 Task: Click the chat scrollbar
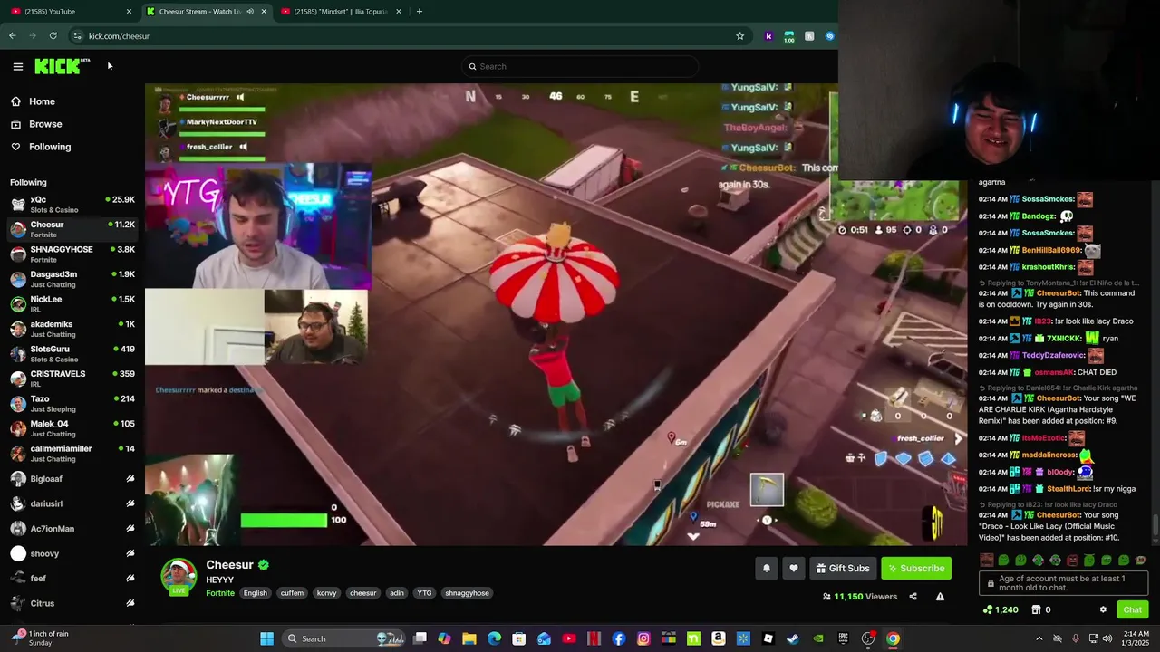[x=1155, y=525]
